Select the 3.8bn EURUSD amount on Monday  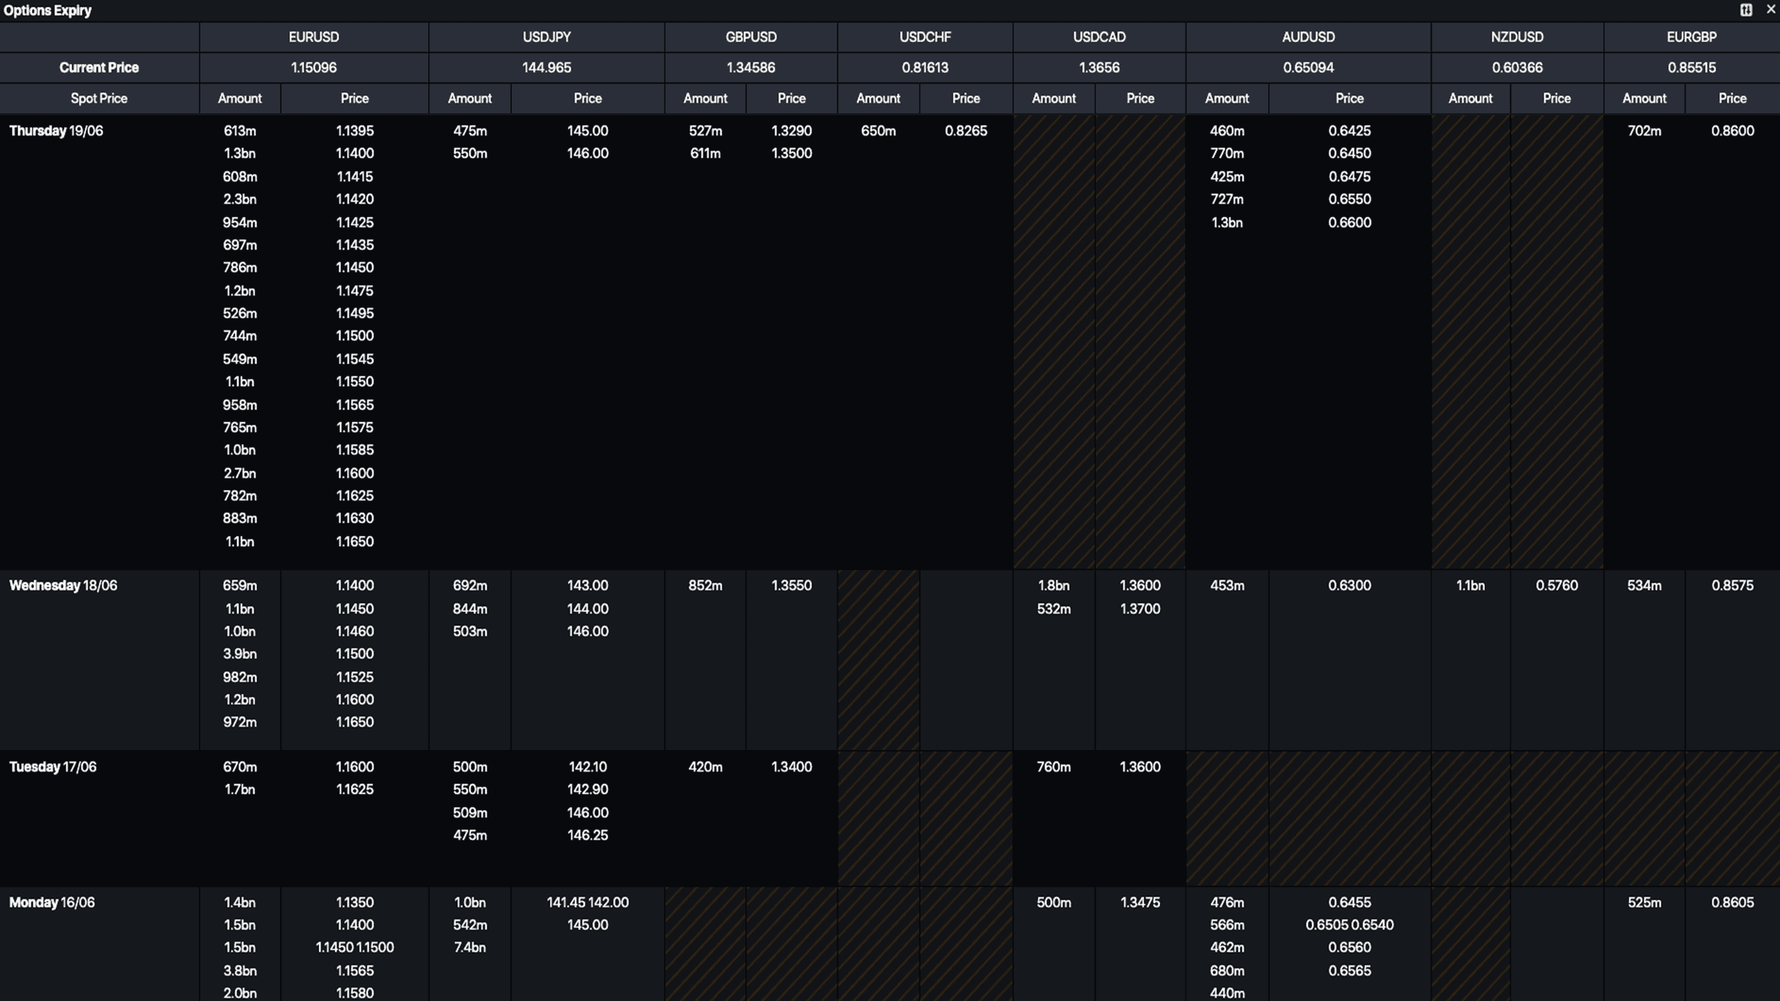point(240,970)
